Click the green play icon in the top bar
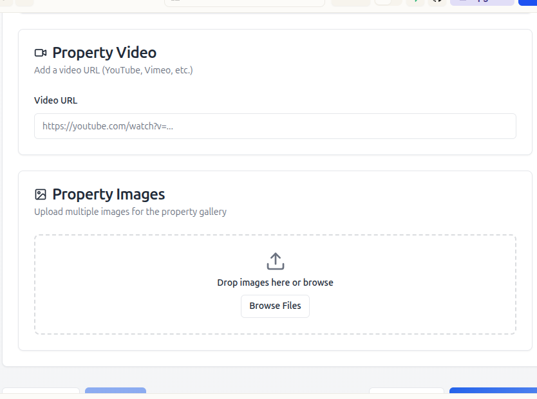The width and height of the screenshot is (537, 399). pyautogui.click(x=416, y=2)
